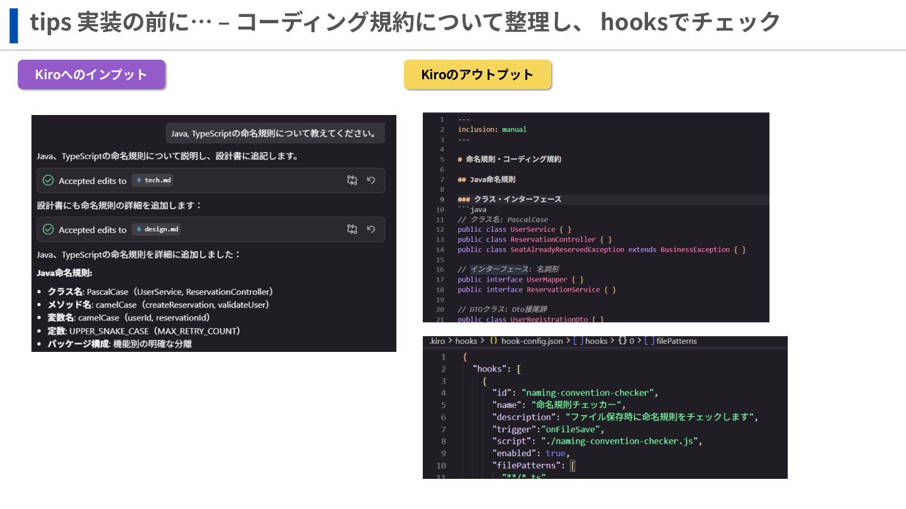This screenshot has height=509, width=906.
Task: Click the slide title 'tips 実装の前に…'
Action: tap(121, 23)
